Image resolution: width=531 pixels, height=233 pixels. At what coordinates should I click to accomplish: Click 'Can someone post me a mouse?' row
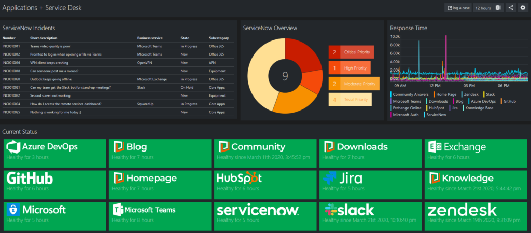point(118,71)
